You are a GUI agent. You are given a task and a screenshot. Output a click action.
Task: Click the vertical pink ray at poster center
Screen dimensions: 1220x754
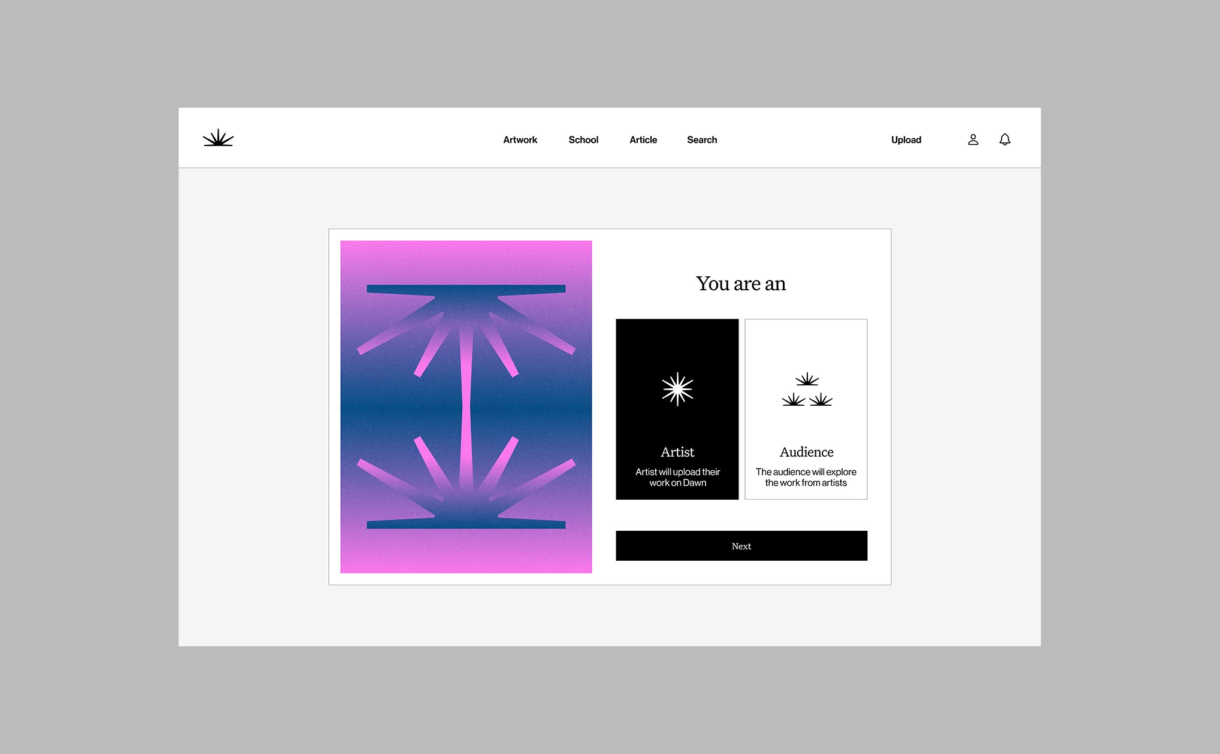pyautogui.click(x=466, y=407)
